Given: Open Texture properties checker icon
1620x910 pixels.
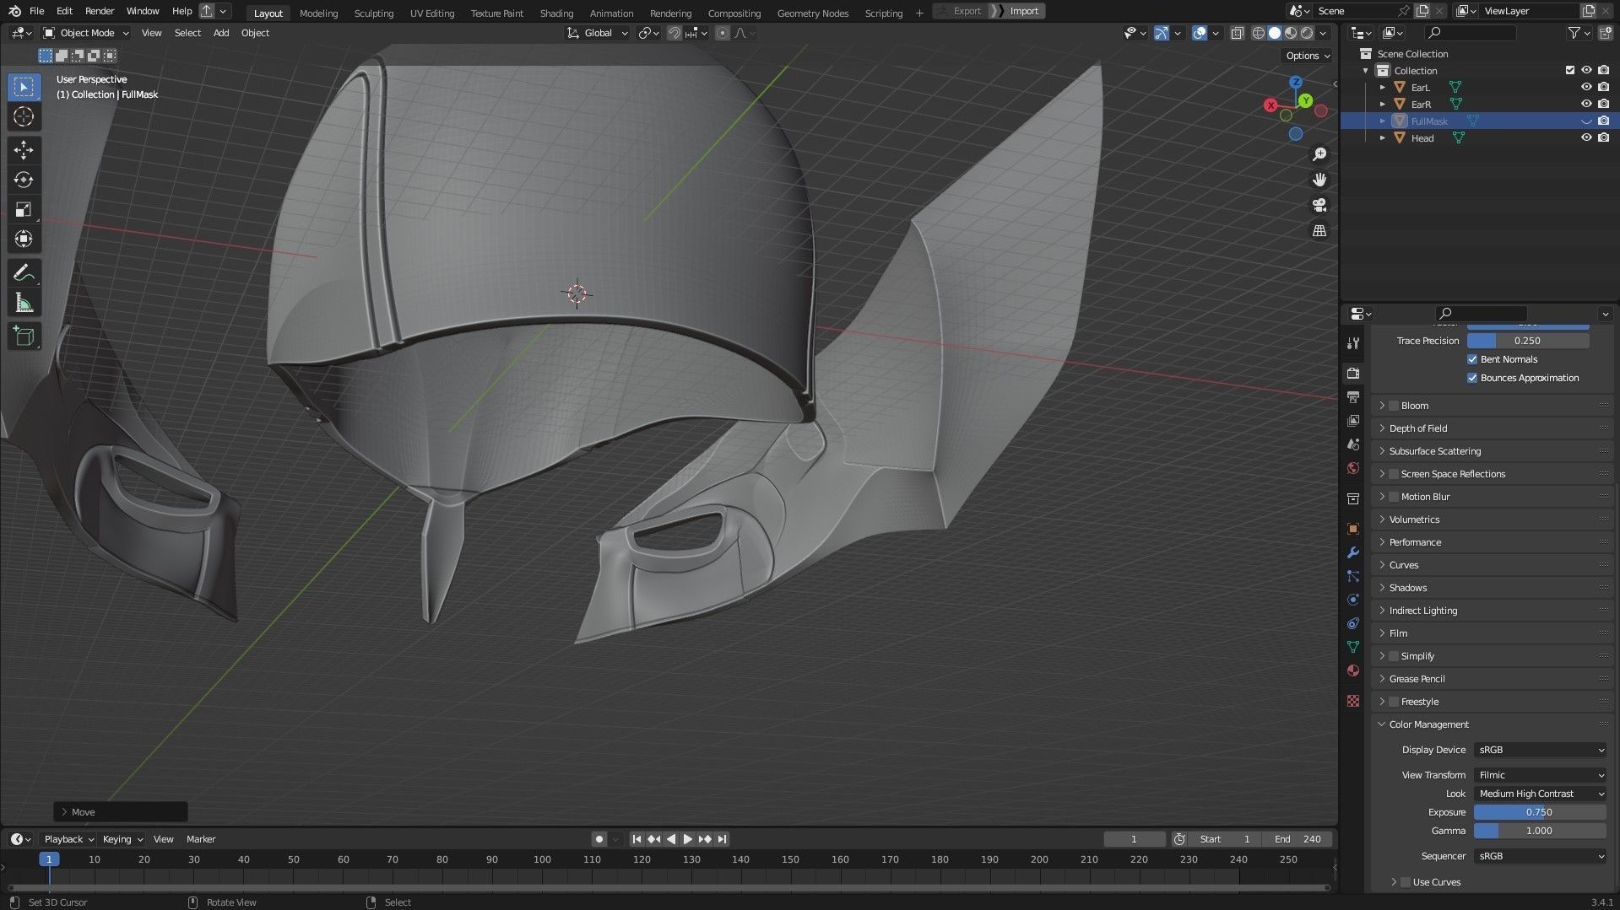Looking at the screenshot, I should pyautogui.click(x=1353, y=701).
